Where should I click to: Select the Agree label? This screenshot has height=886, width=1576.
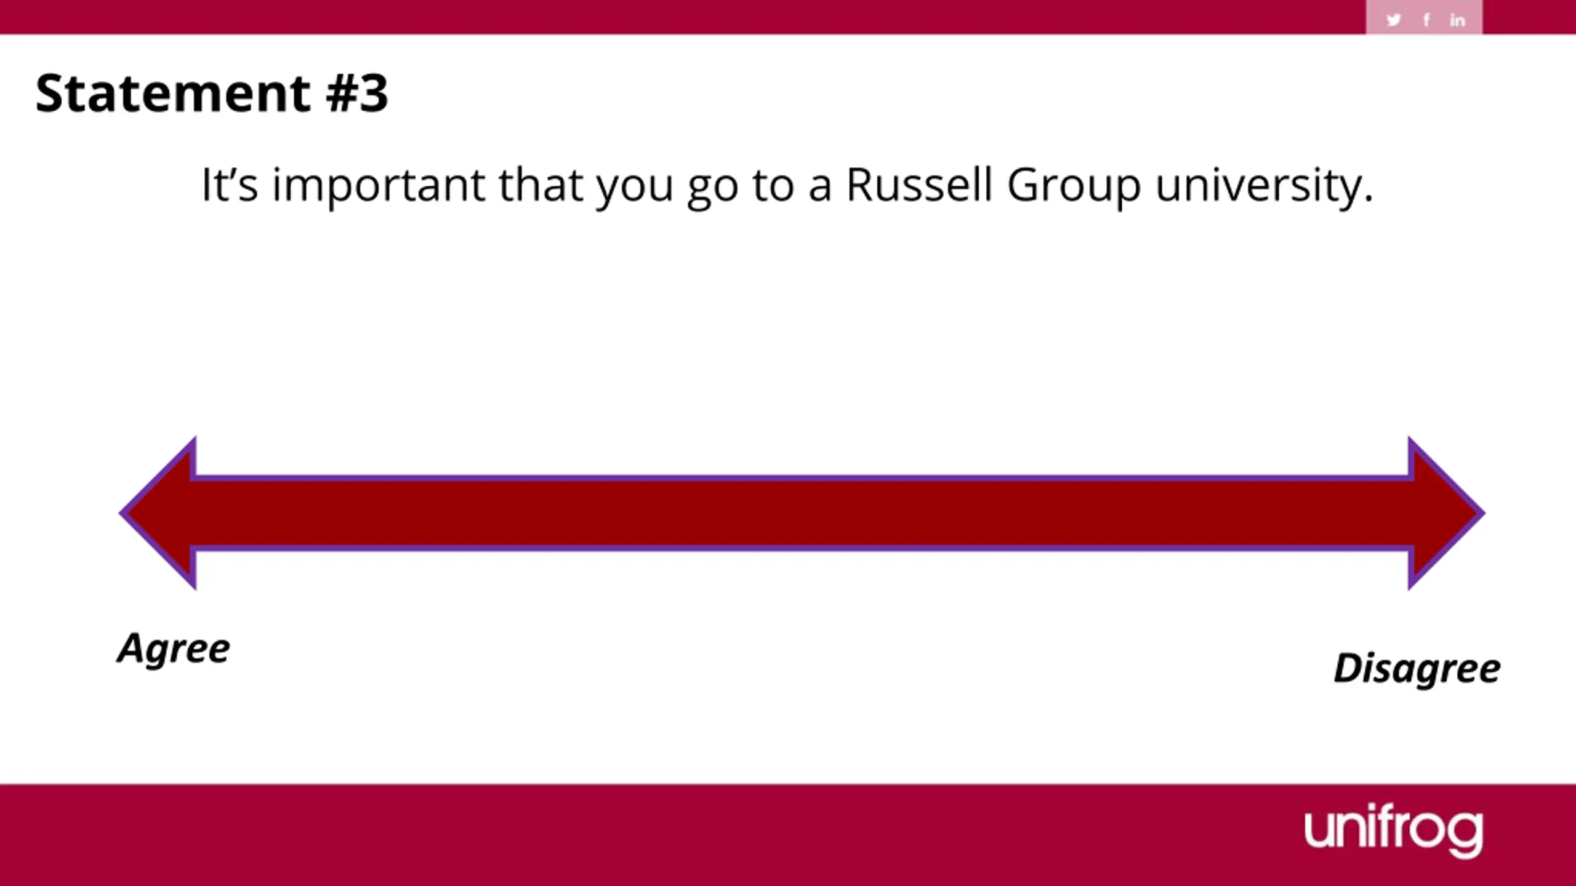point(174,650)
